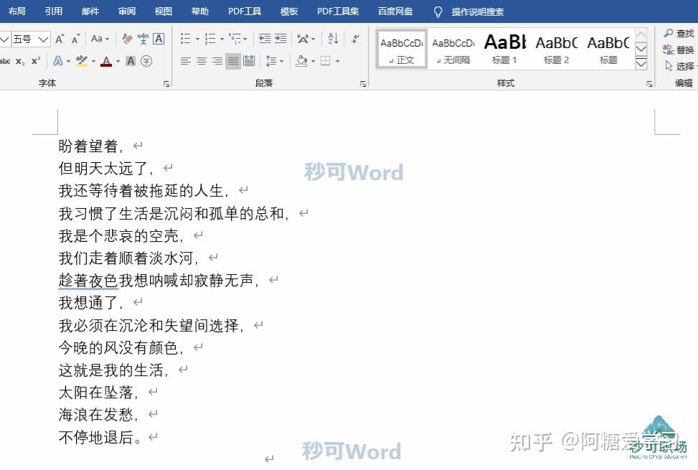
Task: Click 替换 replace button
Action: pyautogui.click(x=679, y=50)
